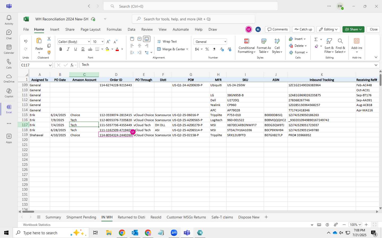Toggle align left button
Image resolution: width=382 pixels, height=238 pixels.
(132, 46)
